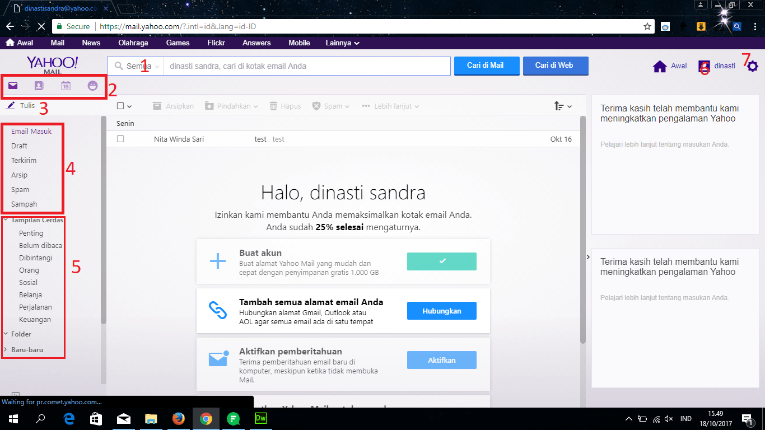The image size is (765, 430).
Task: Open the Terkirim sent folder
Action: 24,160
